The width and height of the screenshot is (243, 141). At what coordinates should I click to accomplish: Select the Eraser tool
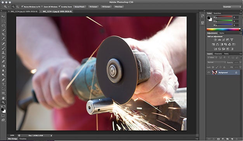(x=3, y=62)
